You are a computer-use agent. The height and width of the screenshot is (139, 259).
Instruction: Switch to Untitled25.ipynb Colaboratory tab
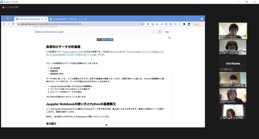click(65, 19)
